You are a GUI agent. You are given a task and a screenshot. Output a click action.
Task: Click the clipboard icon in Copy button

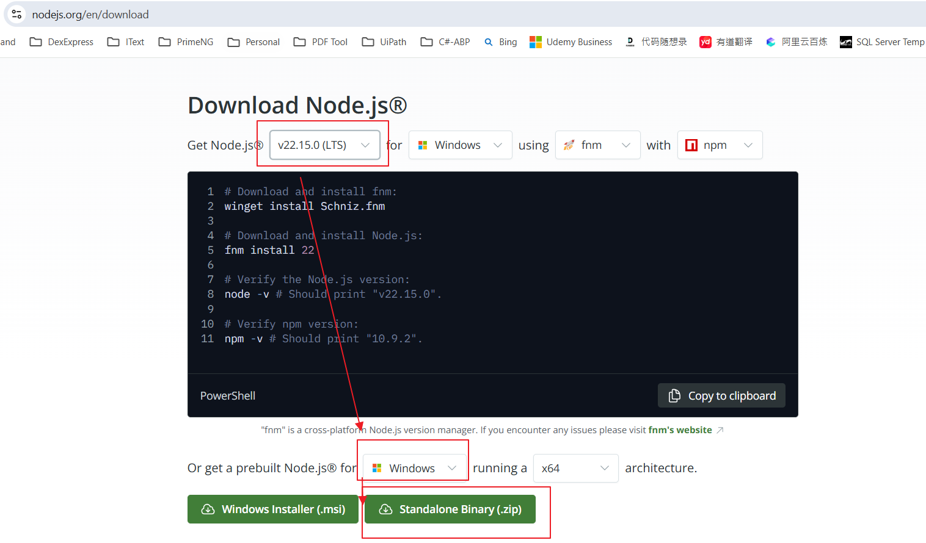point(674,395)
